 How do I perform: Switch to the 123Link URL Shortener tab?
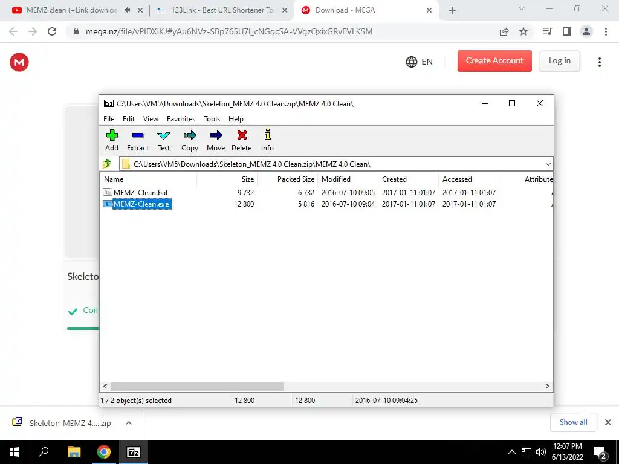click(222, 10)
